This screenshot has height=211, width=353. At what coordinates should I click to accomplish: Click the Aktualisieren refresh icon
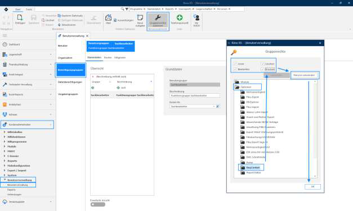pos(60,25)
